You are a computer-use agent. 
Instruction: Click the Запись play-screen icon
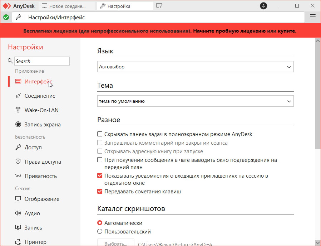(x=18, y=227)
